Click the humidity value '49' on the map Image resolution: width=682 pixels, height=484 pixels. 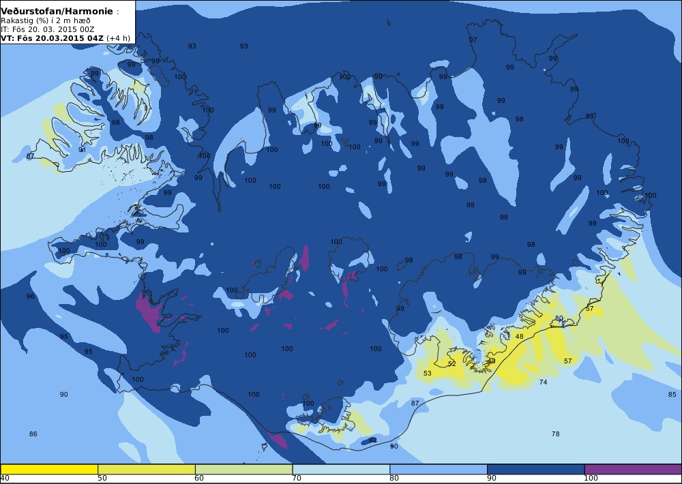(492, 361)
